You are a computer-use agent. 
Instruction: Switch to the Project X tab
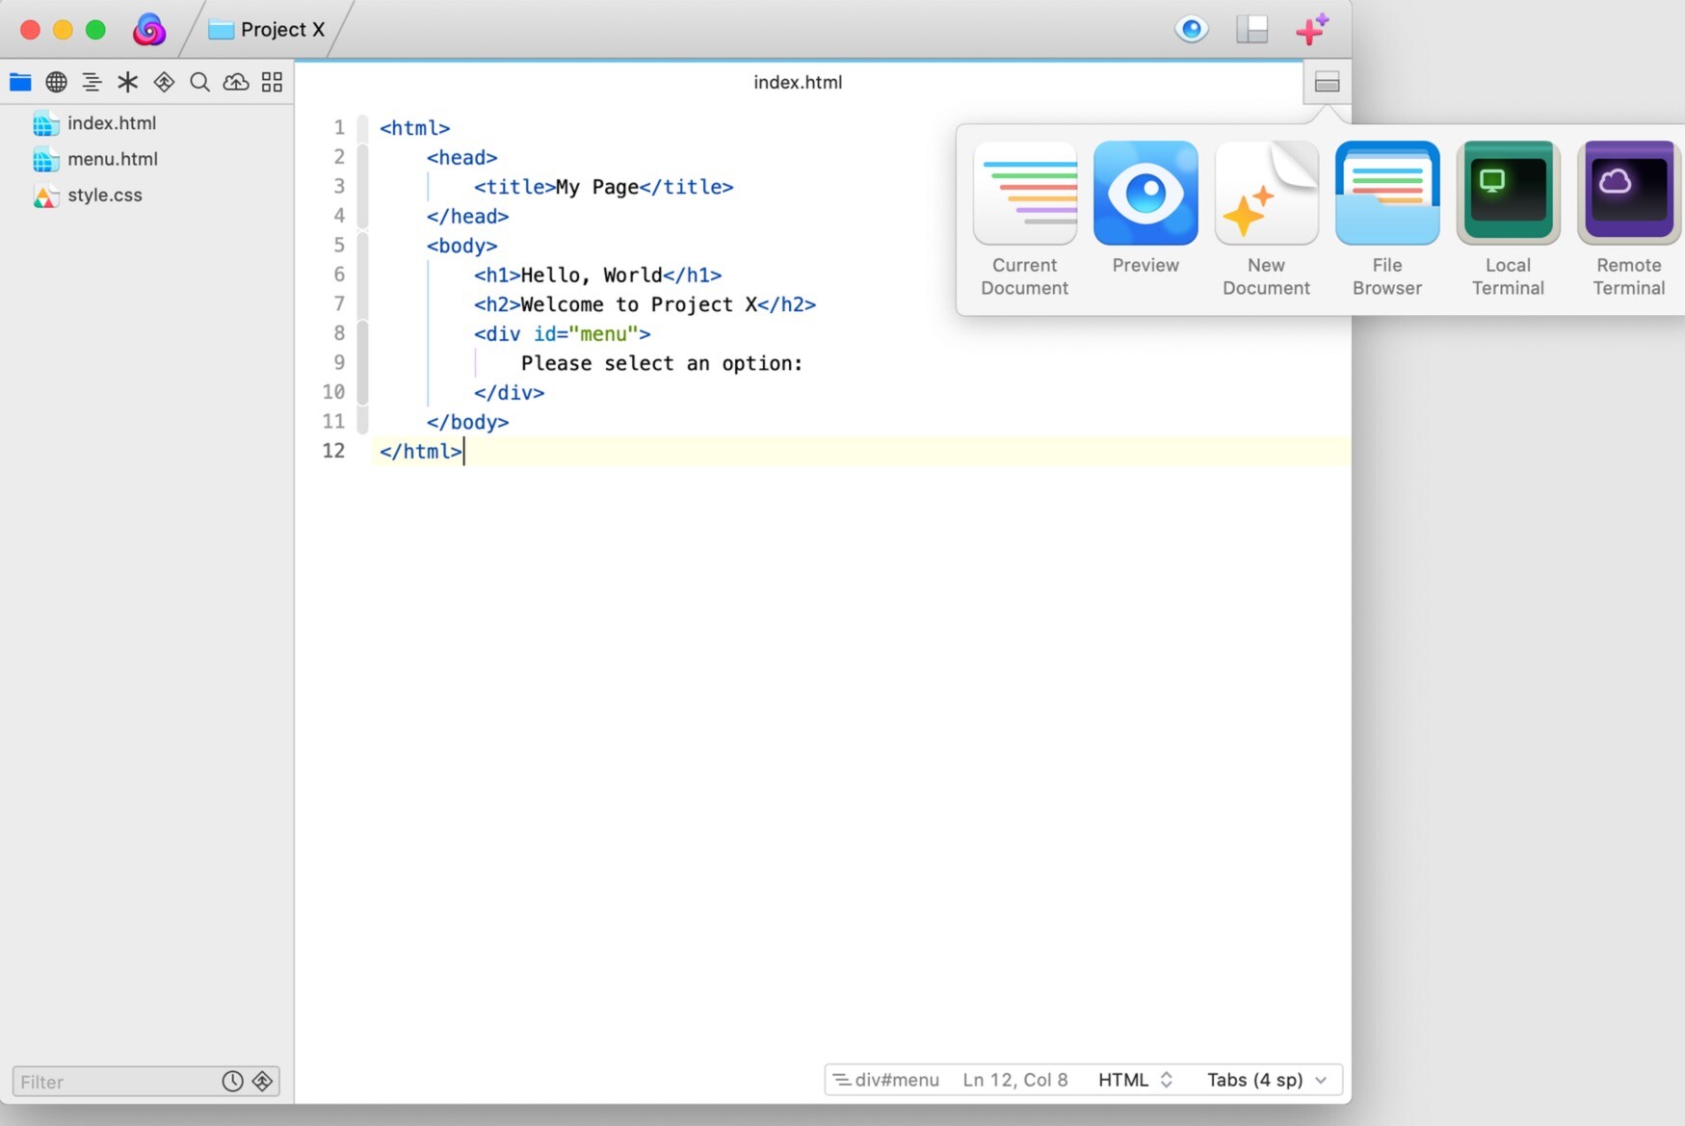268,30
